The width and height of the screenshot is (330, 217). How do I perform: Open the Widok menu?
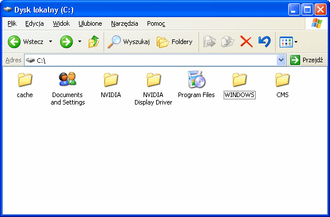(61, 23)
